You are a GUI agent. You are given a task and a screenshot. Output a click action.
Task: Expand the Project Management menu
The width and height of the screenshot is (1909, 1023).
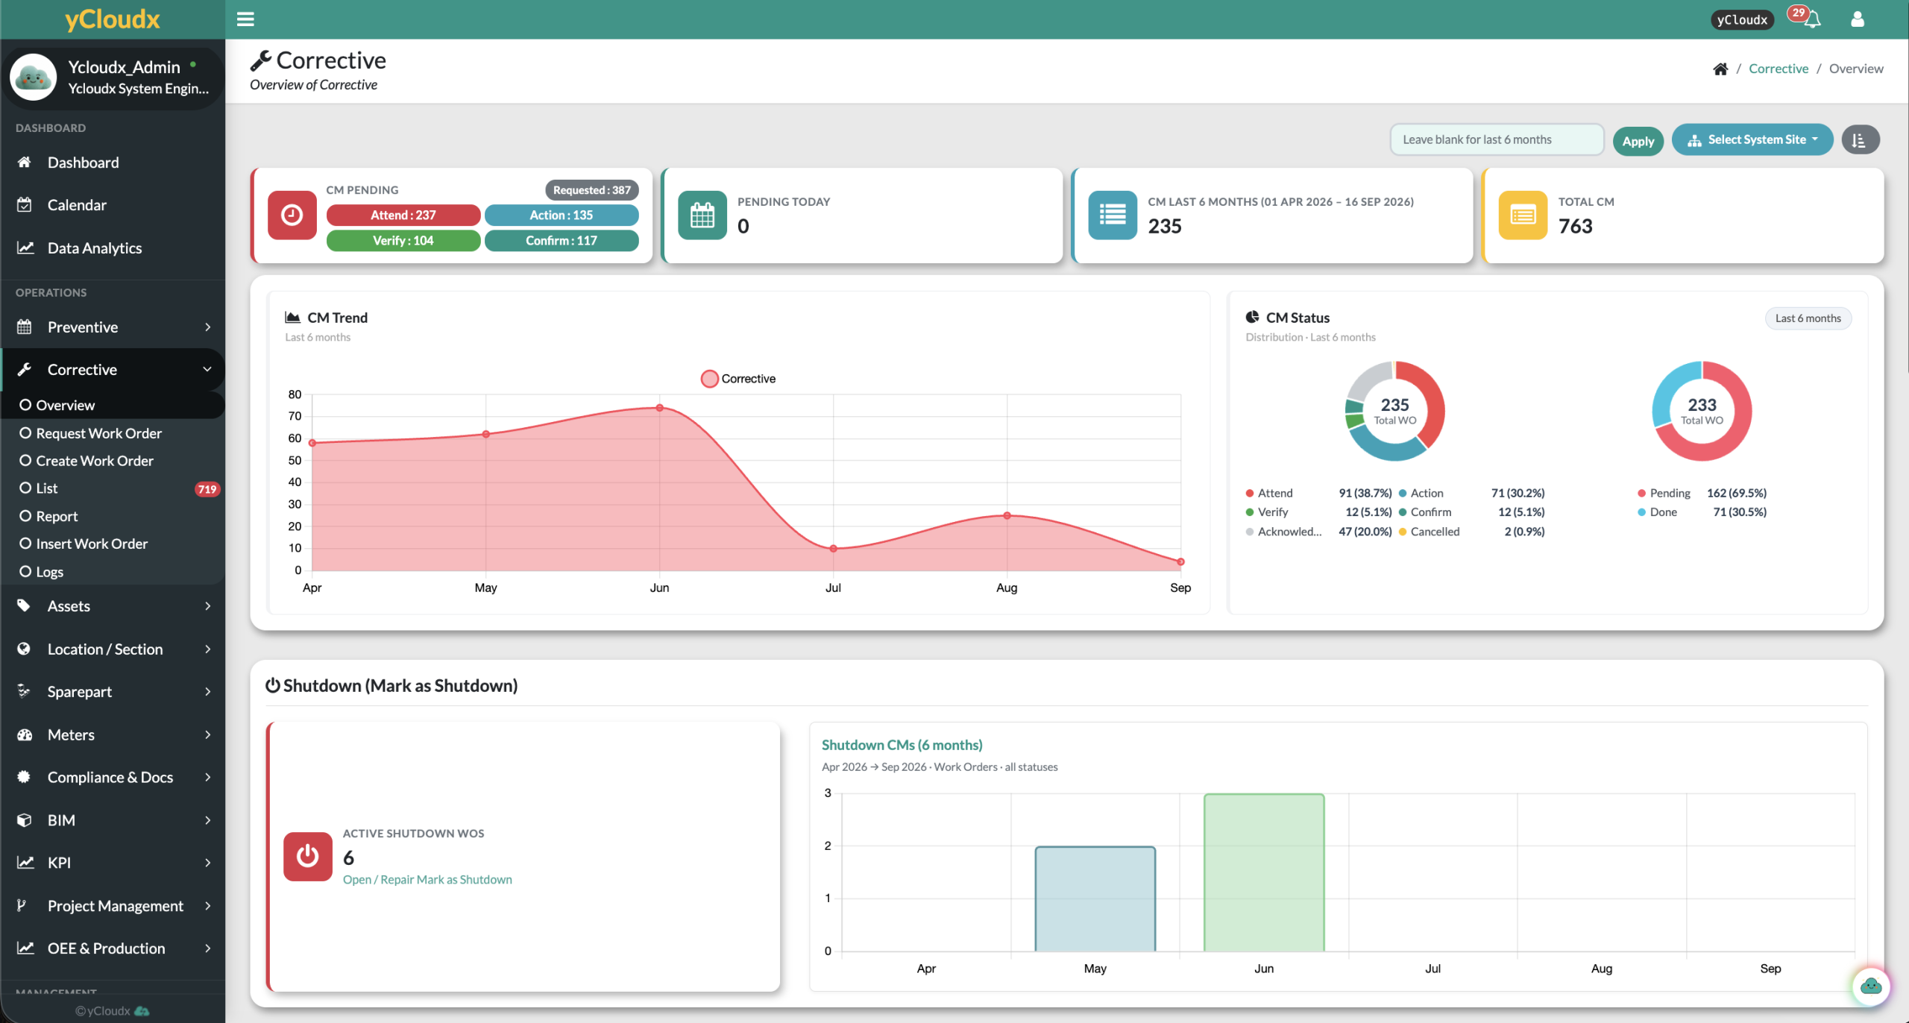click(x=113, y=906)
